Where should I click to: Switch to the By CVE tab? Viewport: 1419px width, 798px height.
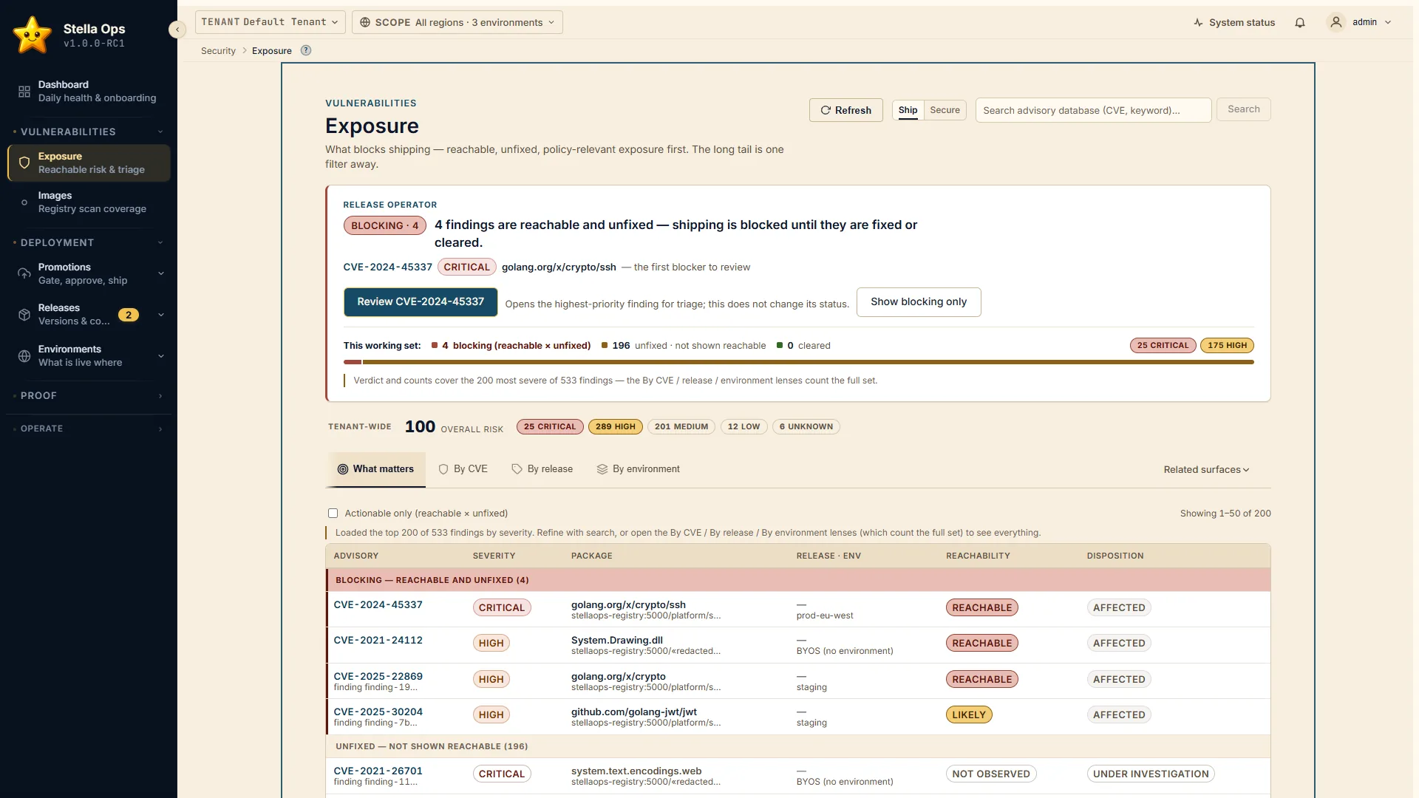pos(463,469)
